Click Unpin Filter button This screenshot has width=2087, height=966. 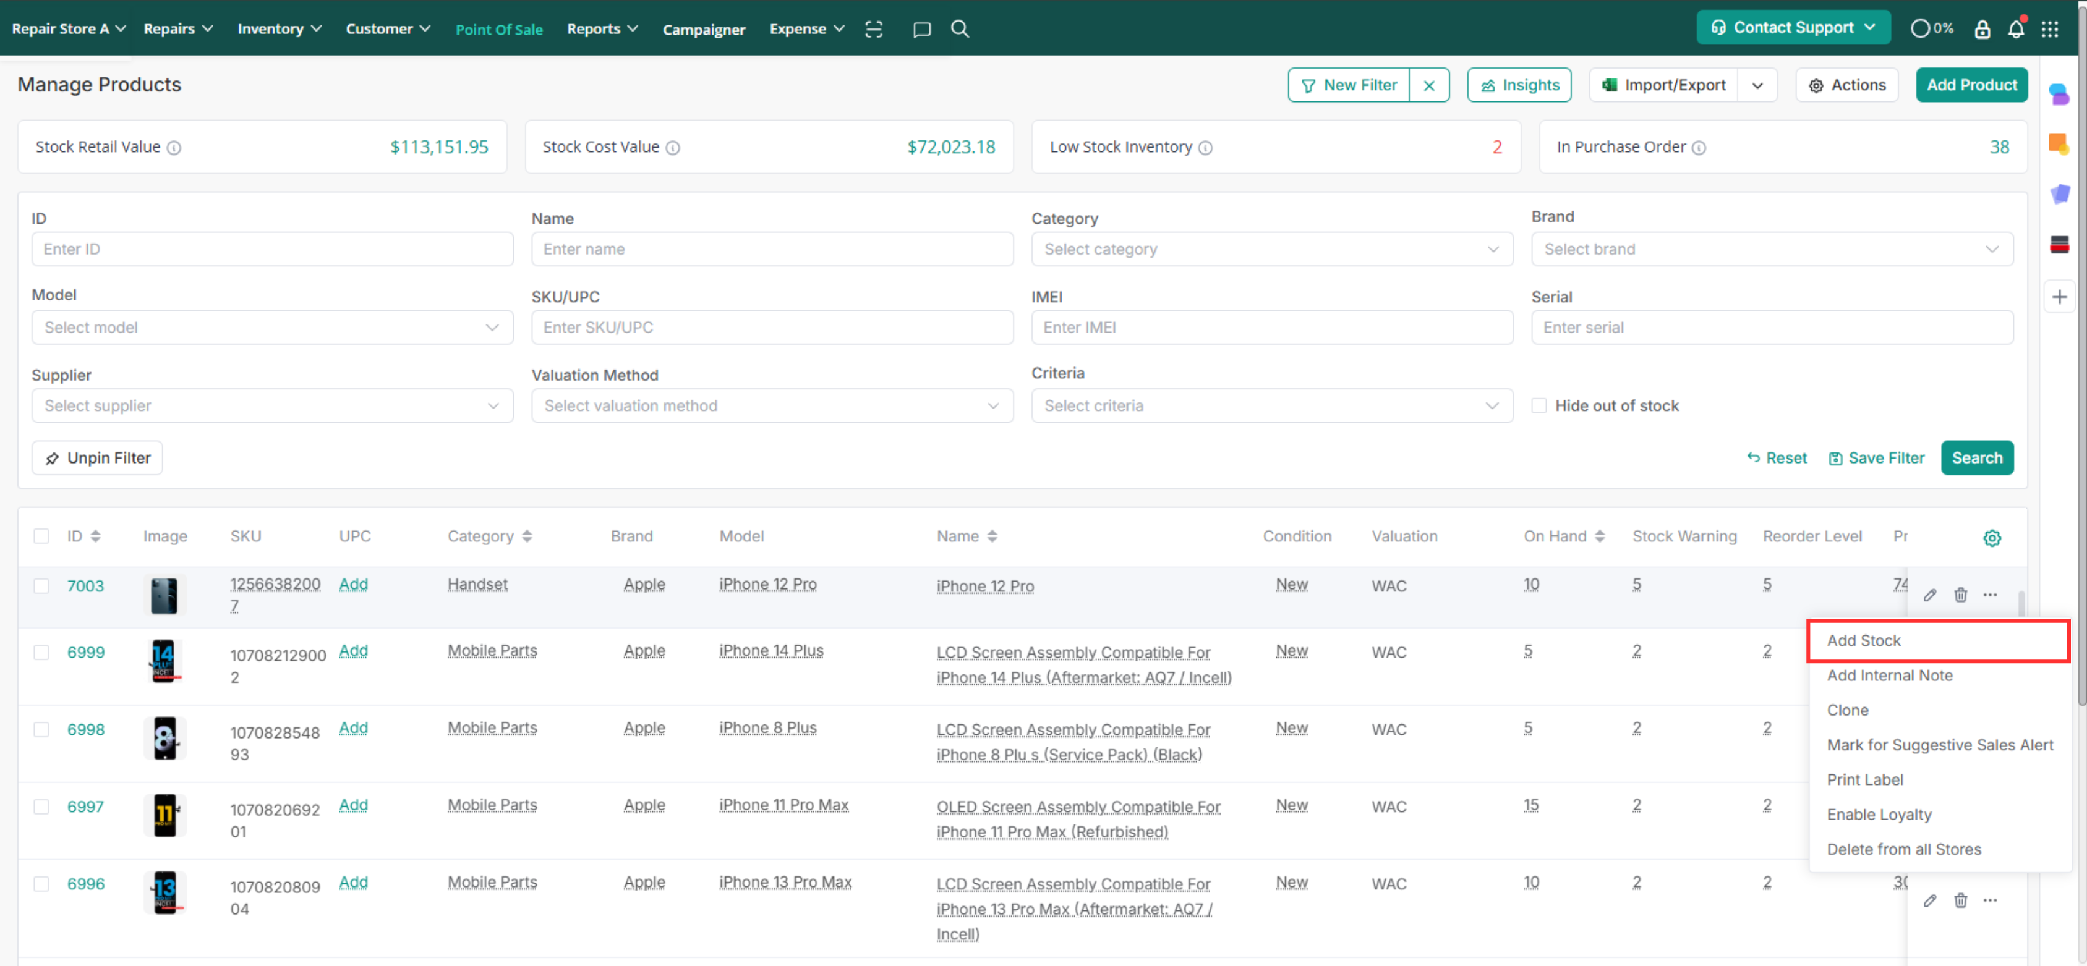coord(97,459)
